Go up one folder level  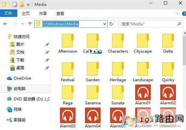(x=30, y=24)
